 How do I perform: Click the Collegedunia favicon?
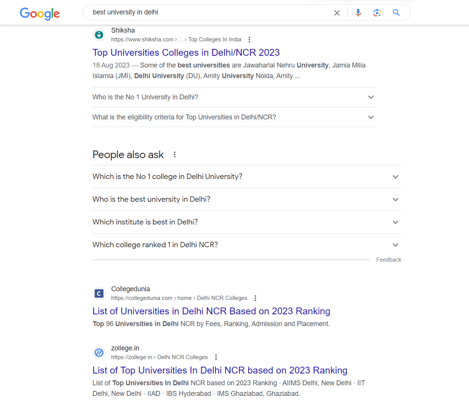[x=99, y=293]
